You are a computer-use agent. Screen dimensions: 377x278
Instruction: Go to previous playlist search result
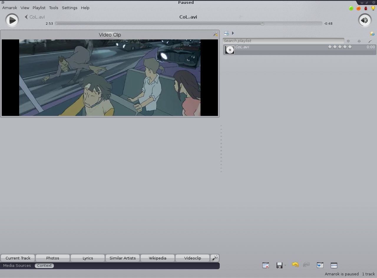(x=359, y=41)
